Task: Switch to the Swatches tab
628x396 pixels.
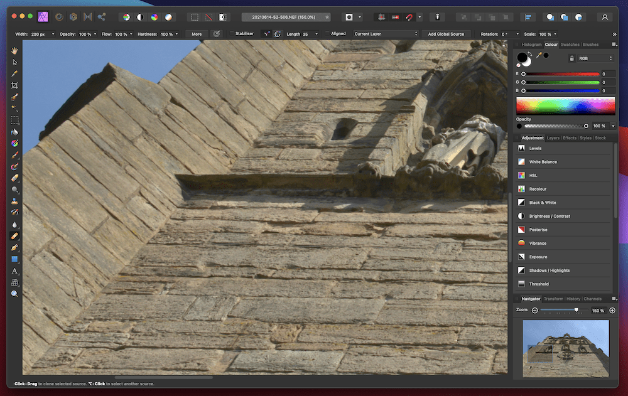Action: click(x=570, y=45)
